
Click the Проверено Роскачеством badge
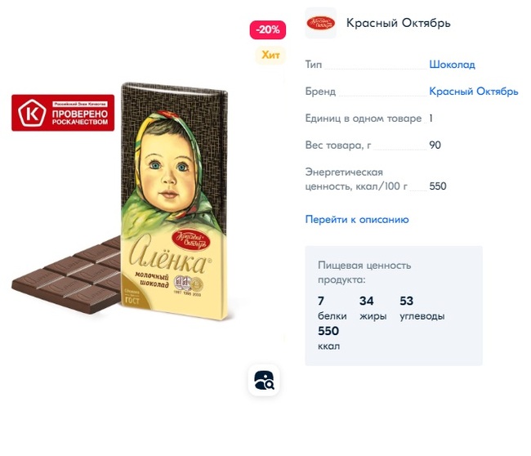coord(63,113)
